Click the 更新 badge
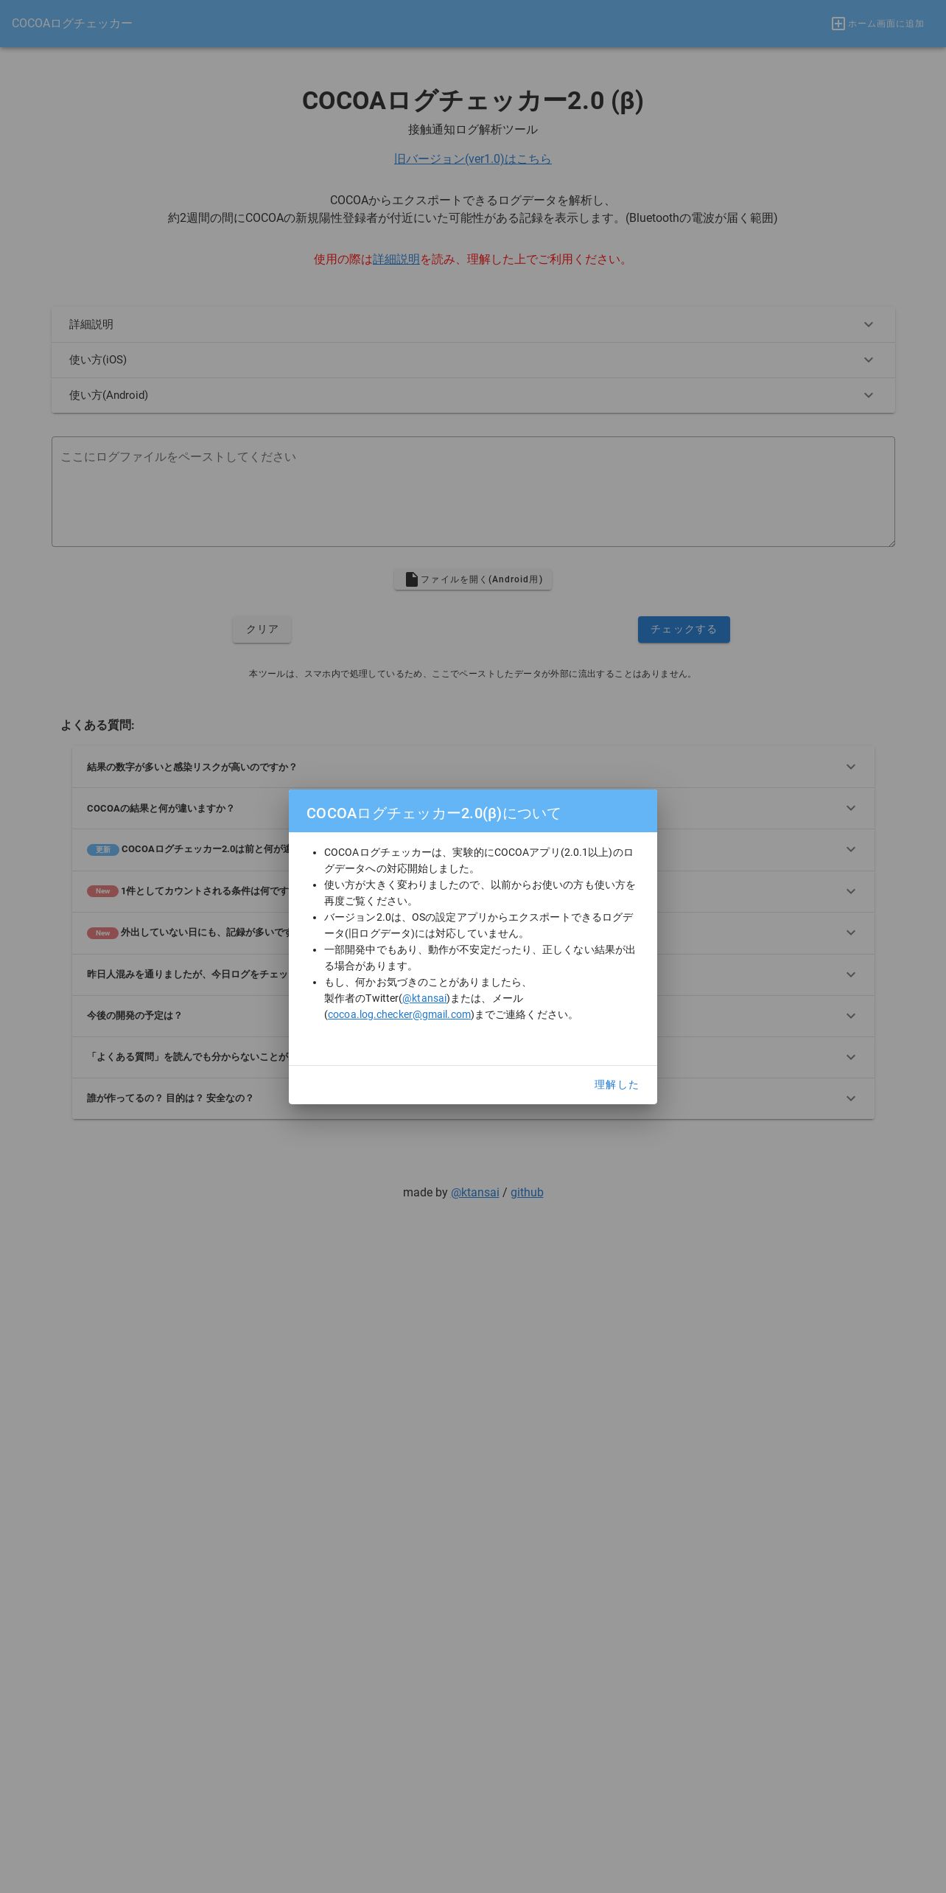This screenshot has height=1893, width=946. (x=103, y=850)
